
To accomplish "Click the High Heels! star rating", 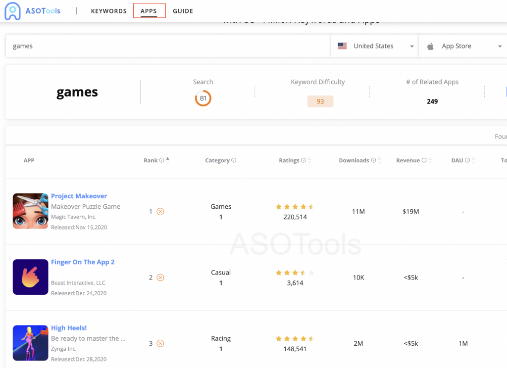I will click(x=295, y=339).
